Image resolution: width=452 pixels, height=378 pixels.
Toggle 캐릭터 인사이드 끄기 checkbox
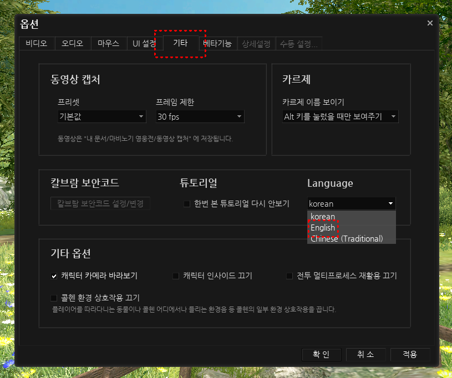click(x=176, y=276)
